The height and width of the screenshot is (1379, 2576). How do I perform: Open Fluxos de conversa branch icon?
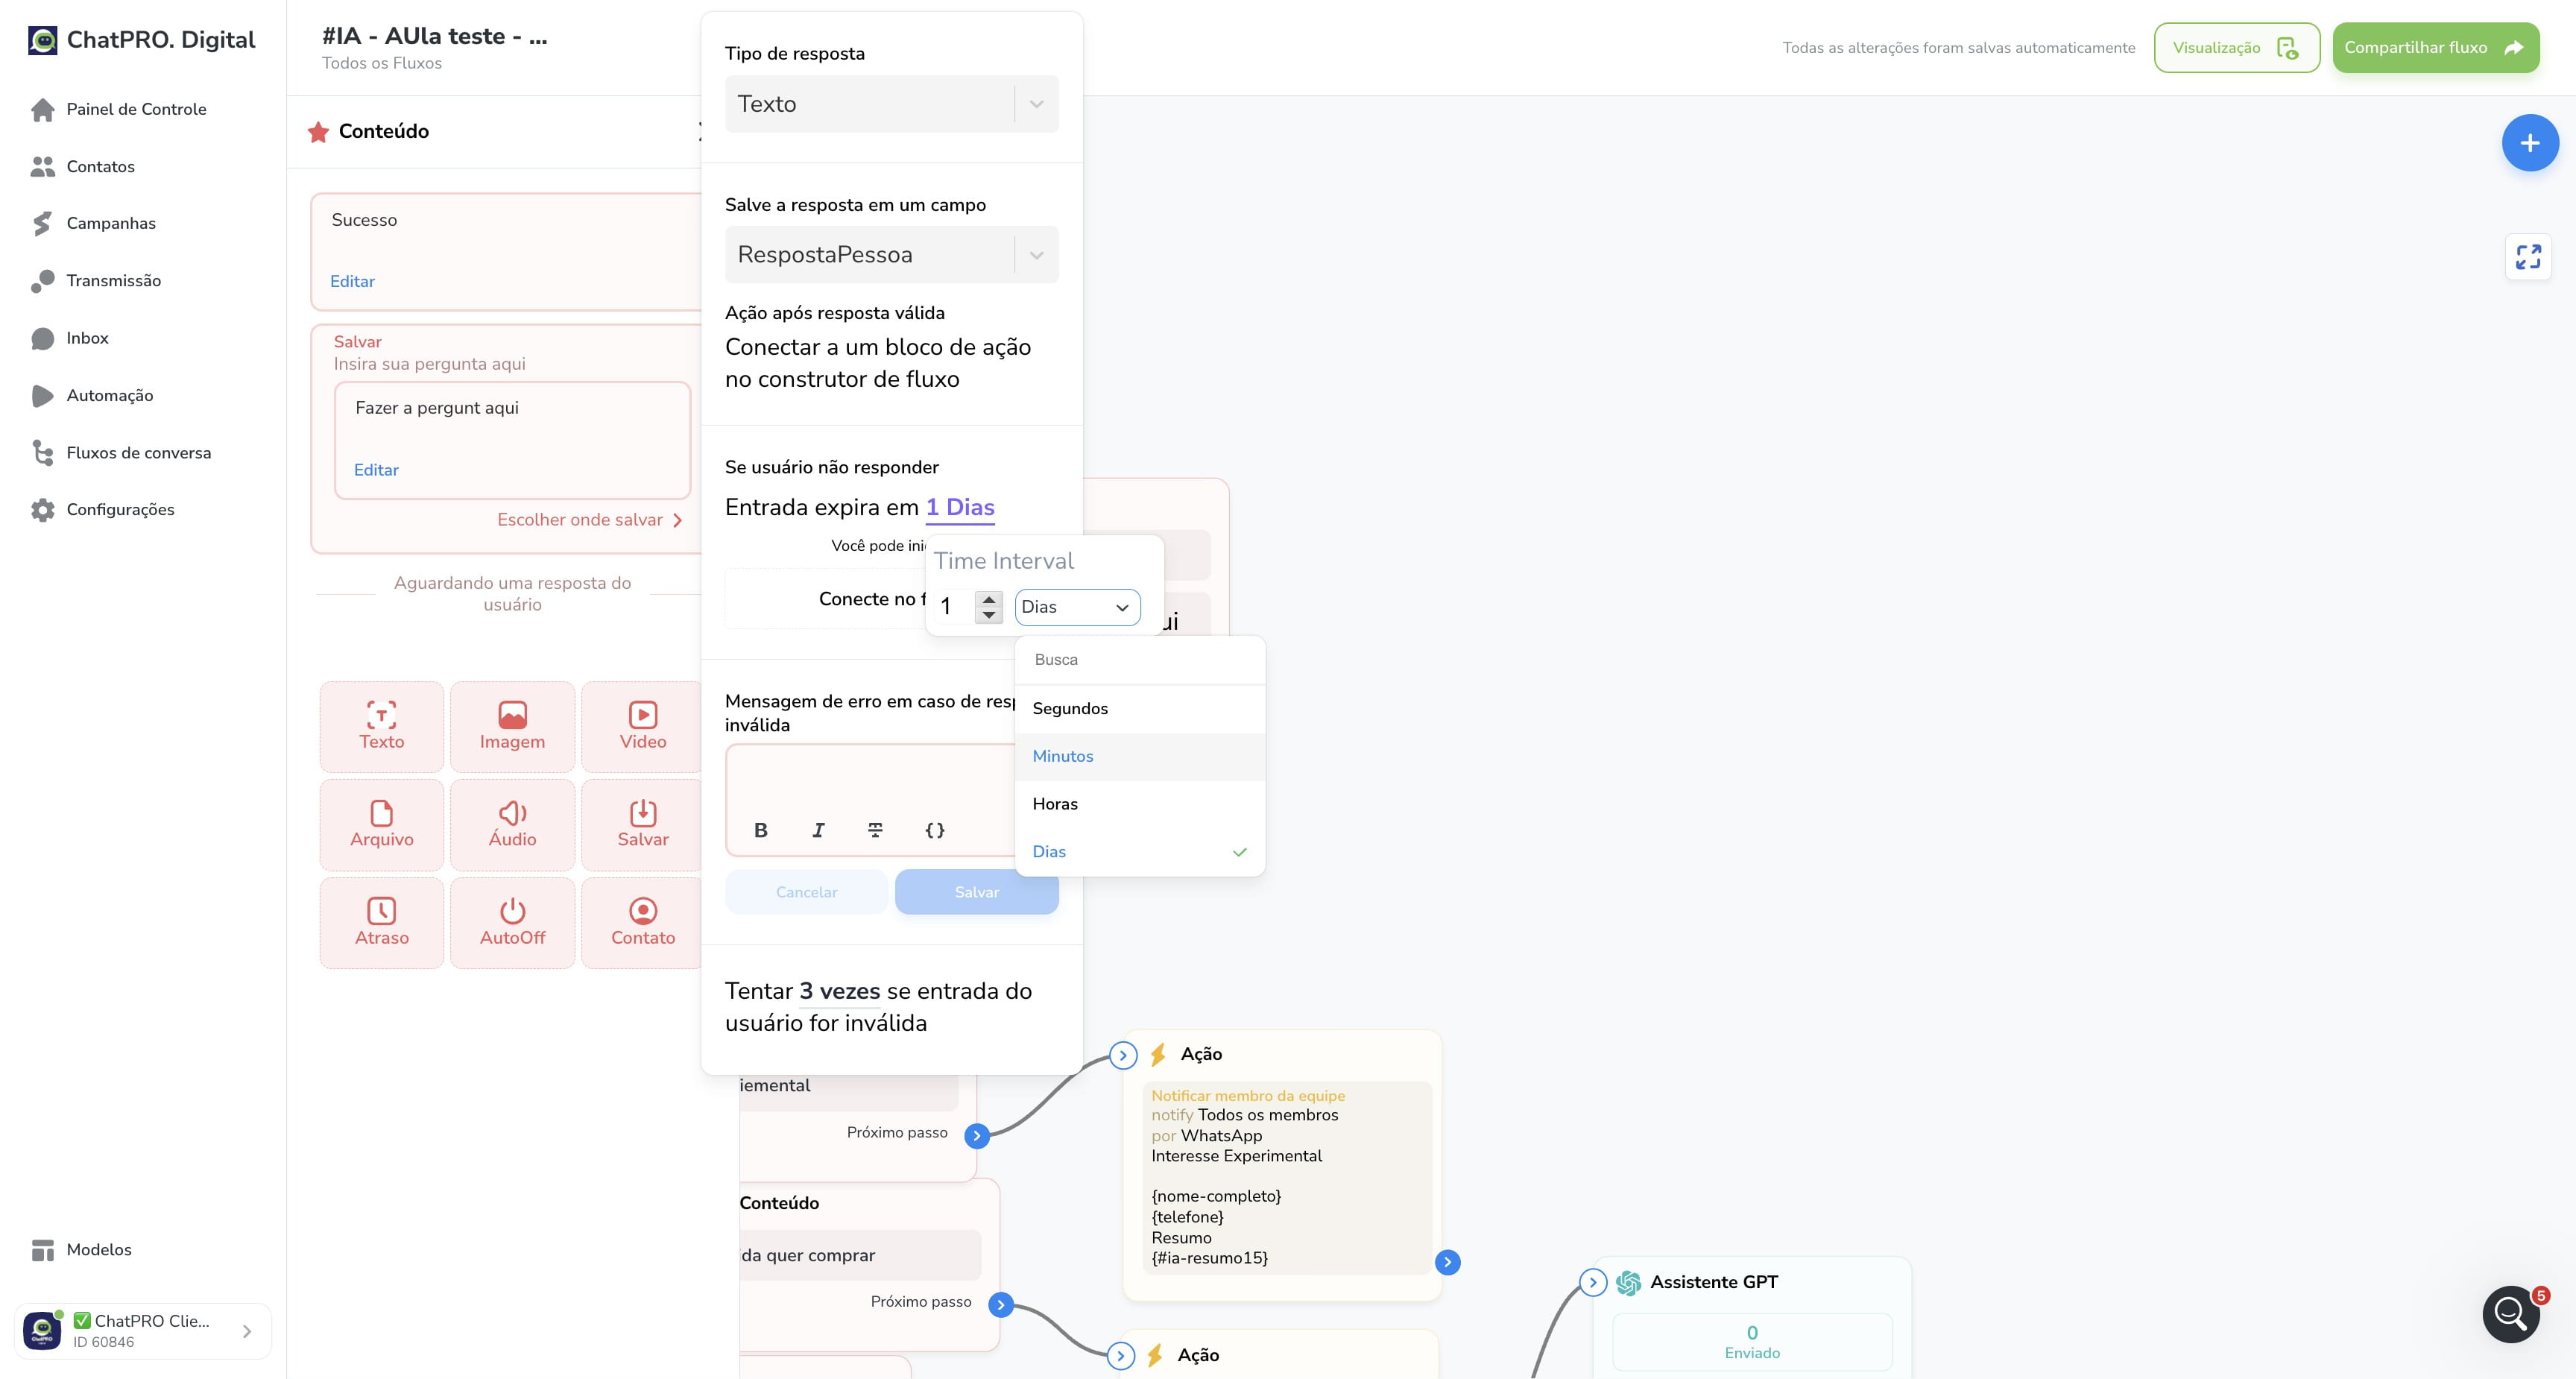[x=42, y=453]
